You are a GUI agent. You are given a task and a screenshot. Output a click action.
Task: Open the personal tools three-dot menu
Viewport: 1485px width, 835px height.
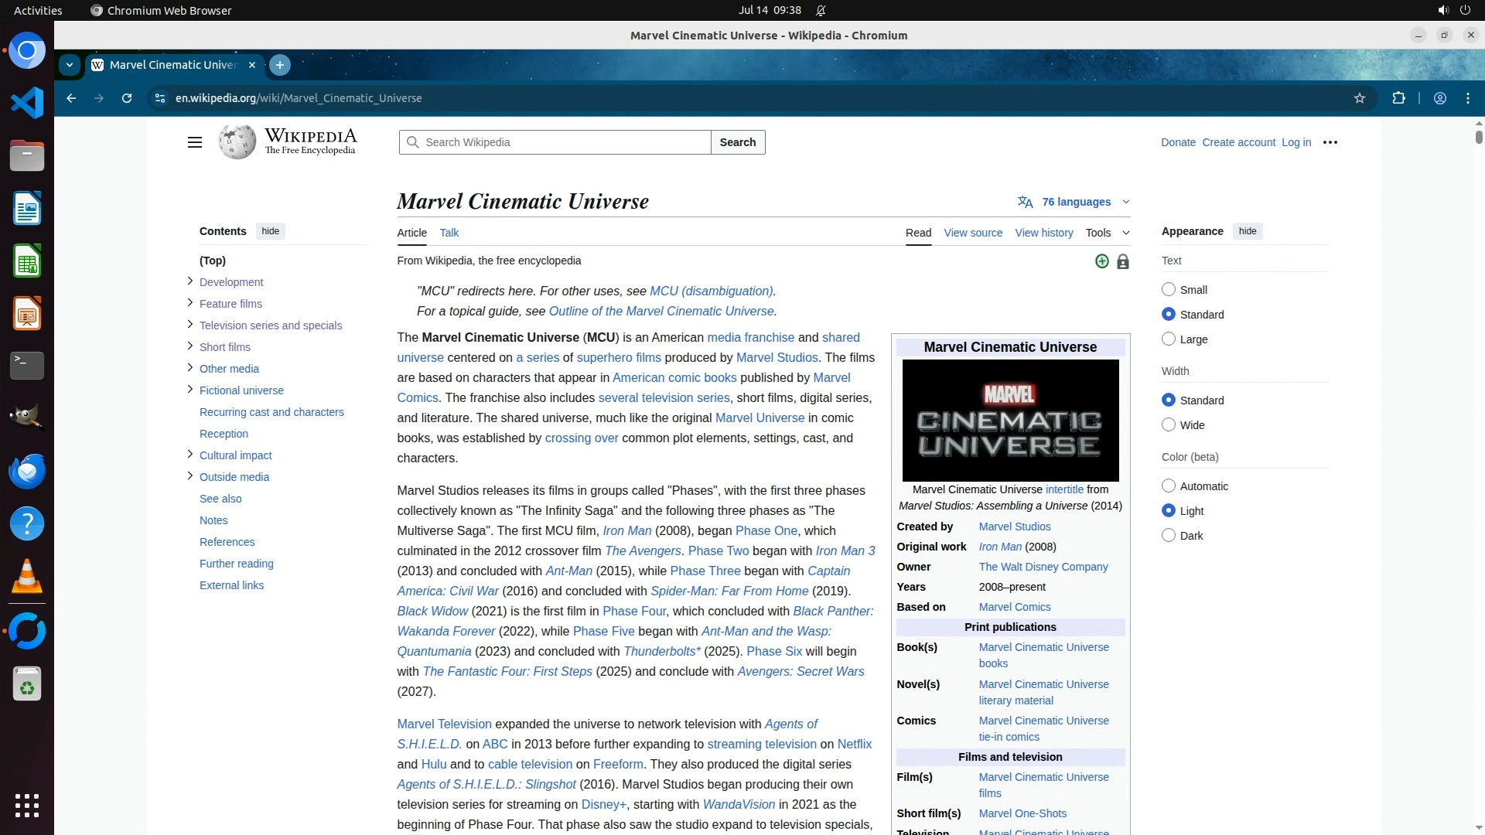pyautogui.click(x=1330, y=142)
